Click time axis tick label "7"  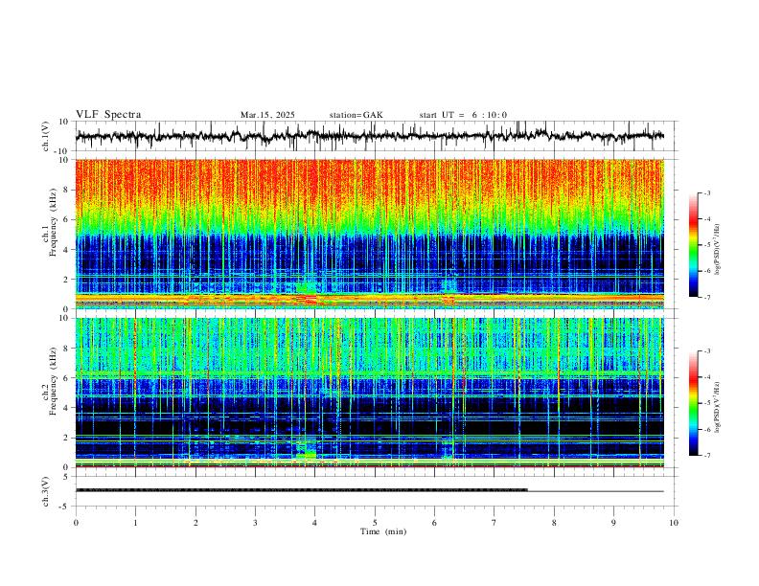coord(494,523)
